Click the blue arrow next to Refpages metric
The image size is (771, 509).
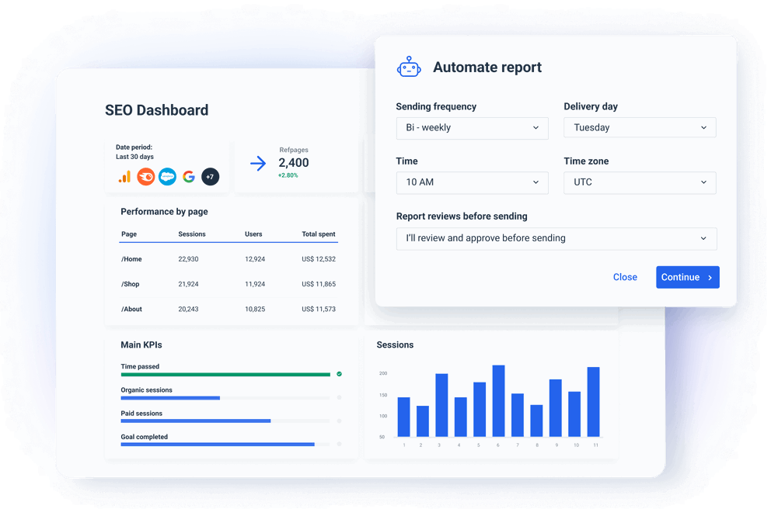click(x=257, y=163)
